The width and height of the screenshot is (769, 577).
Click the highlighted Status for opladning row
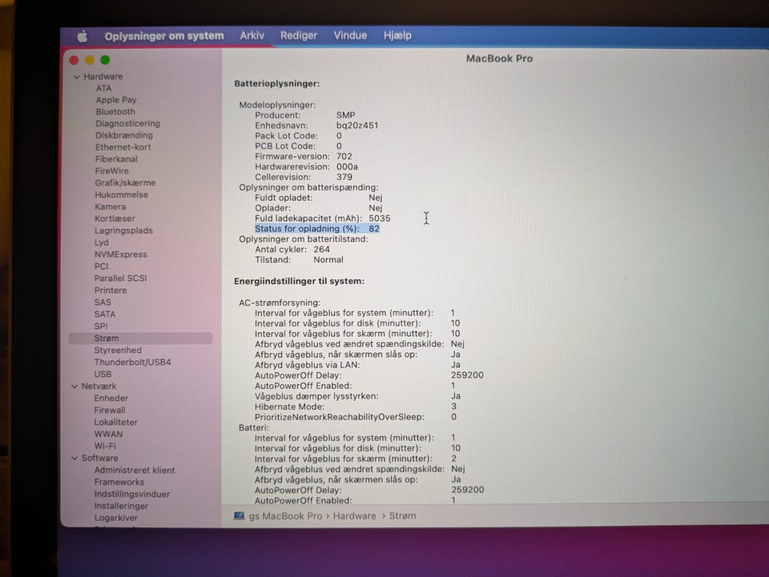[317, 229]
